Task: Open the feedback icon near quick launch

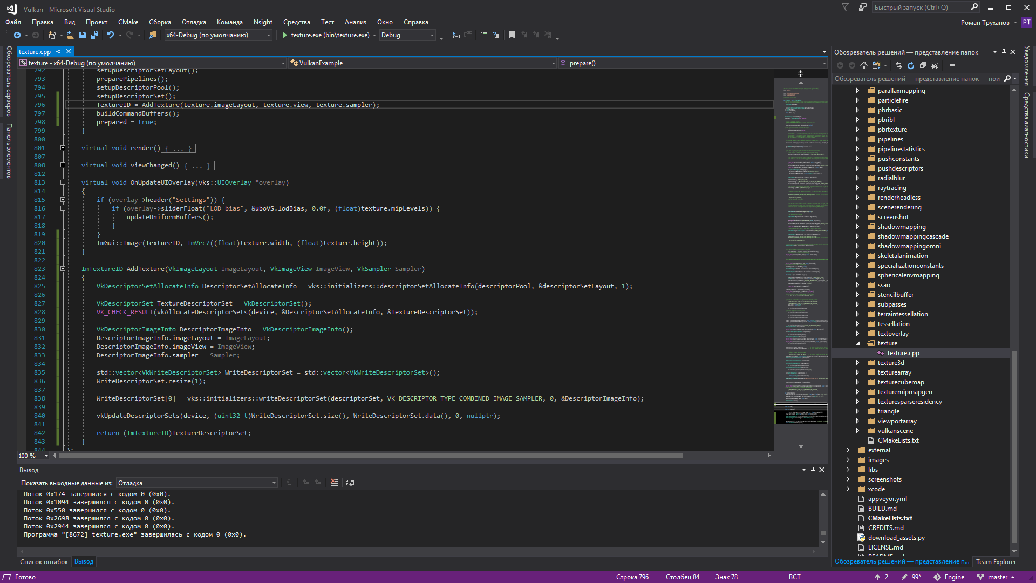Action: point(862,7)
